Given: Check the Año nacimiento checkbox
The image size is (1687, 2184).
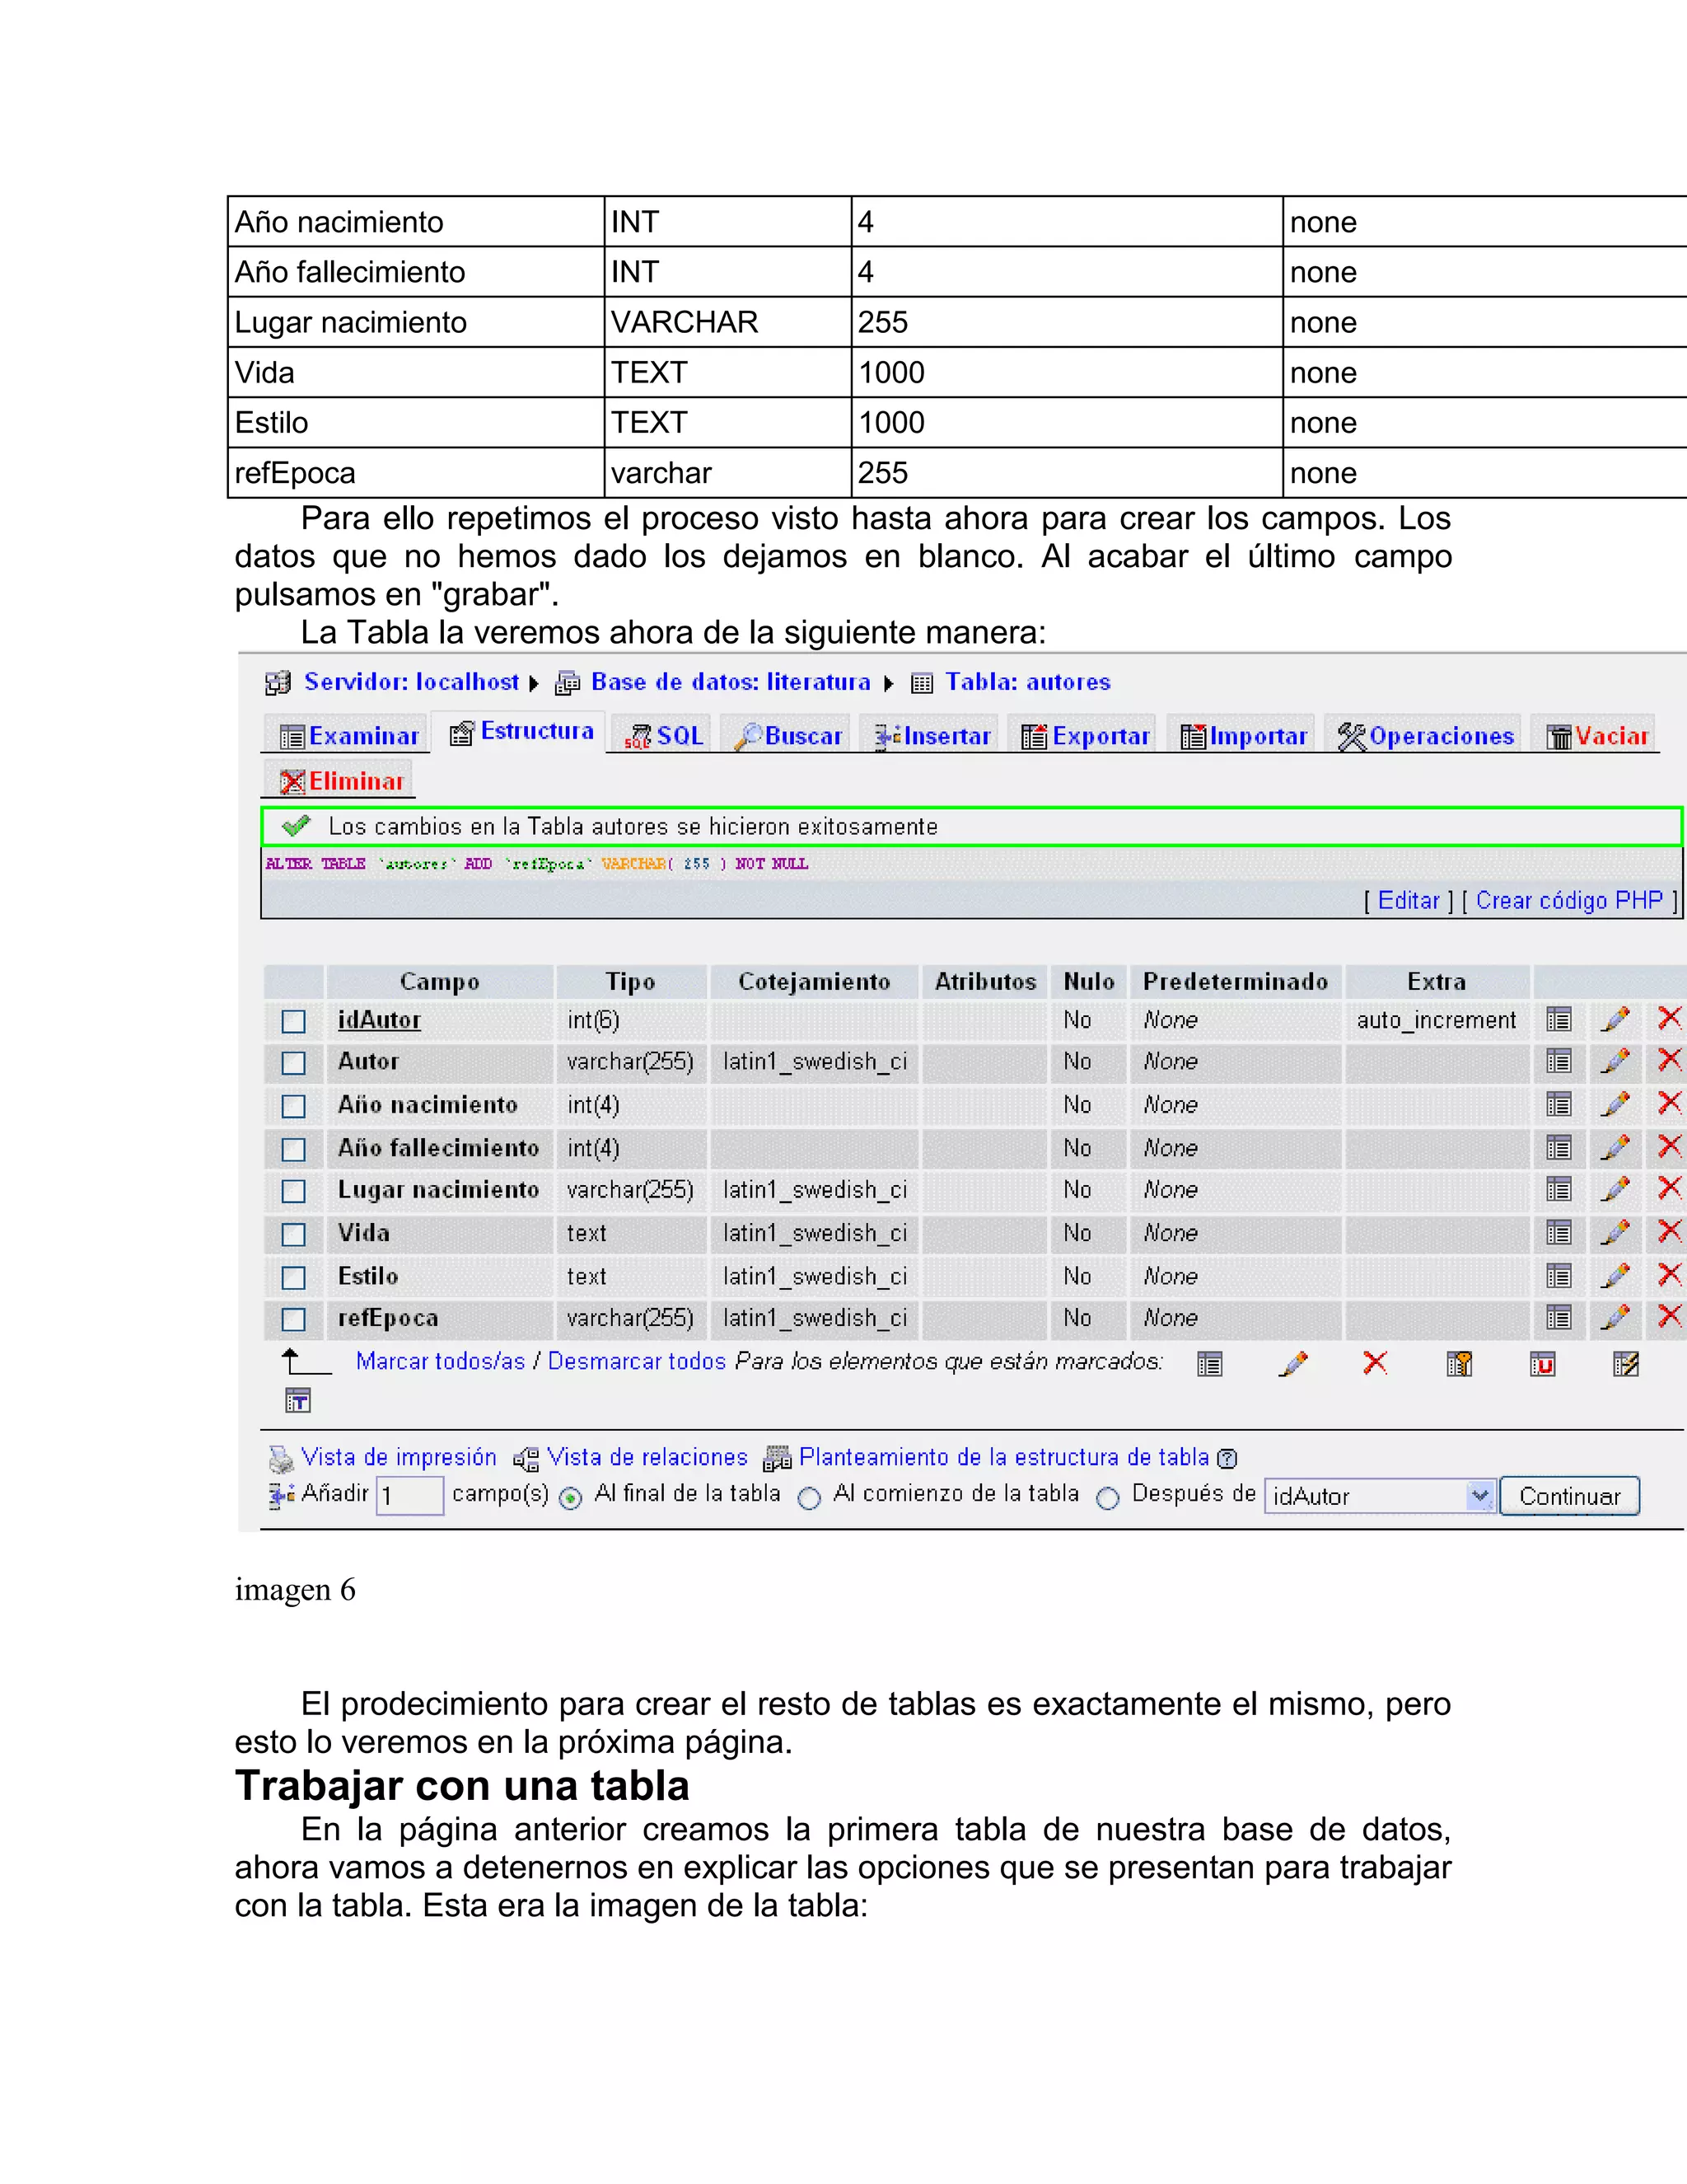Looking at the screenshot, I should coord(292,1106).
